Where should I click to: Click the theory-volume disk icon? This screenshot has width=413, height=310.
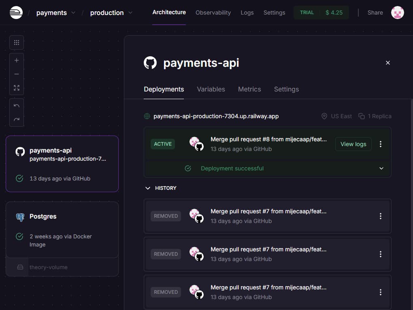tap(20, 267)
